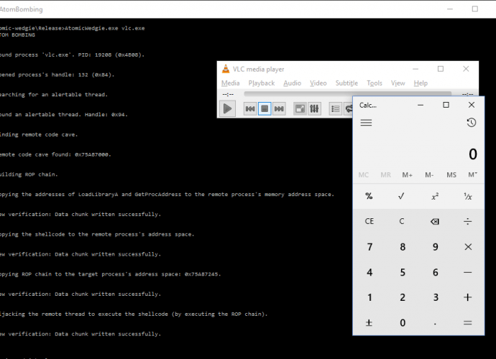Open VLC Video menu
Image resolution: width=496 pixels, height=359 pixels.
coord(318,83)
